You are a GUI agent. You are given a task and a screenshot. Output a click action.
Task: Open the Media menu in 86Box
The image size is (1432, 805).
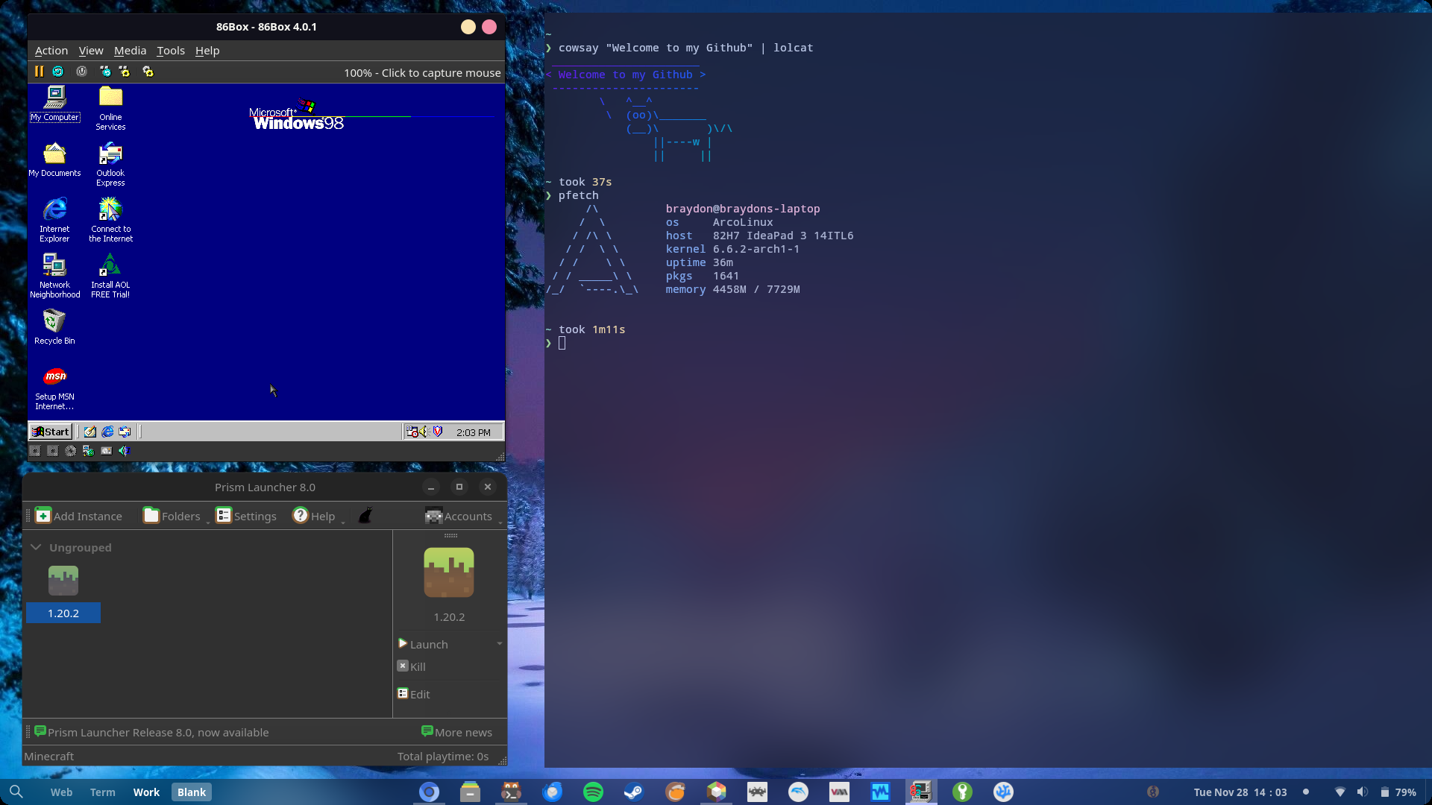click(130, 51)
